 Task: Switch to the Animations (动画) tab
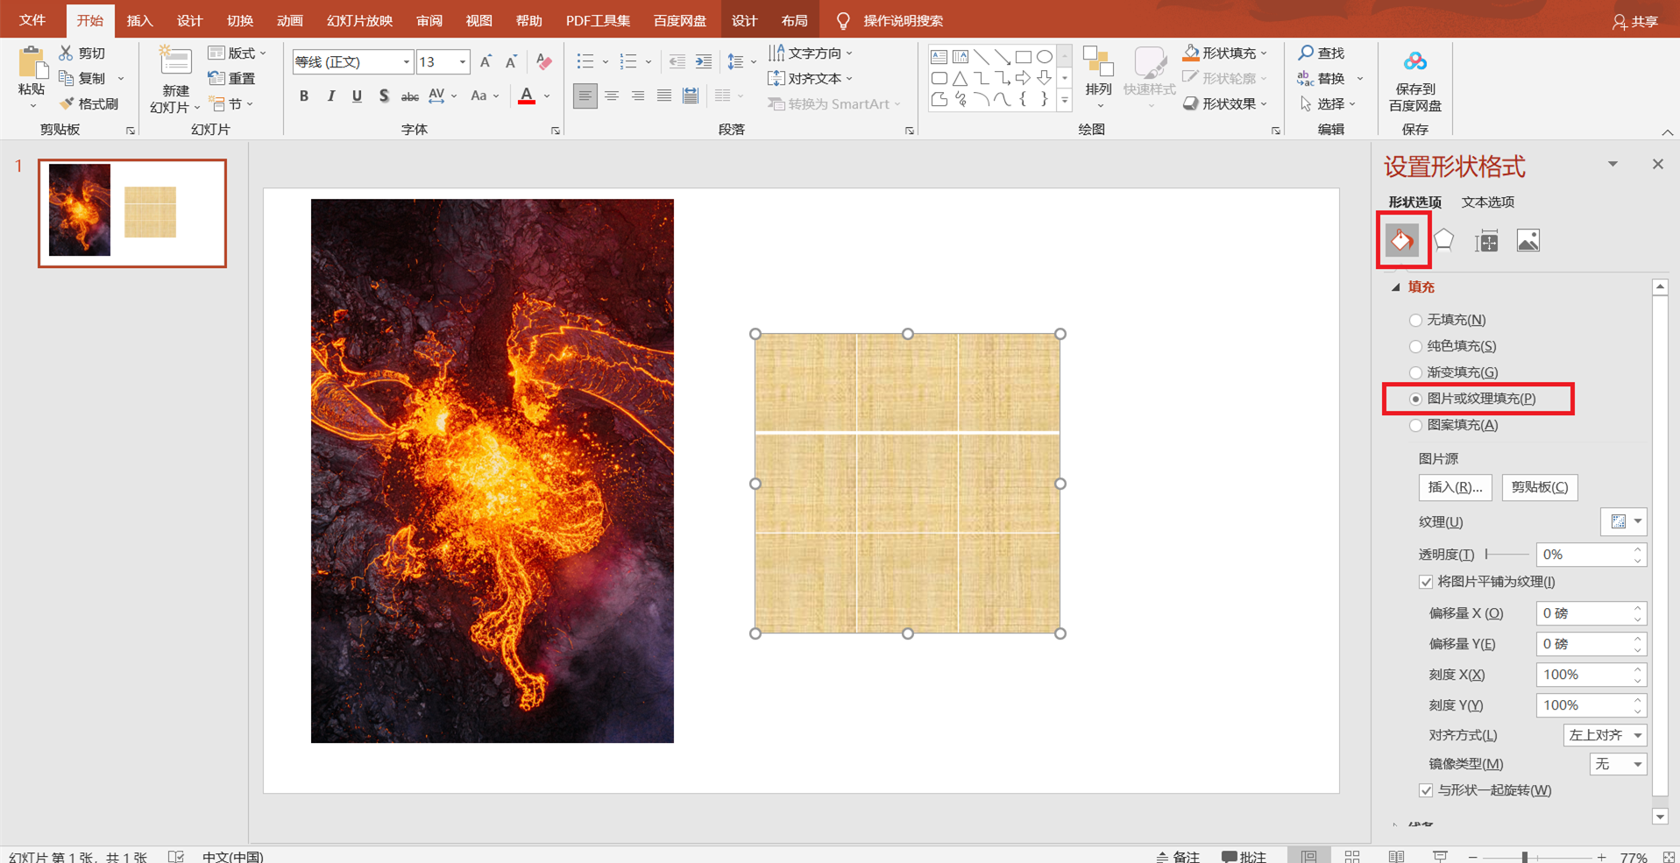tap(289, 20)
